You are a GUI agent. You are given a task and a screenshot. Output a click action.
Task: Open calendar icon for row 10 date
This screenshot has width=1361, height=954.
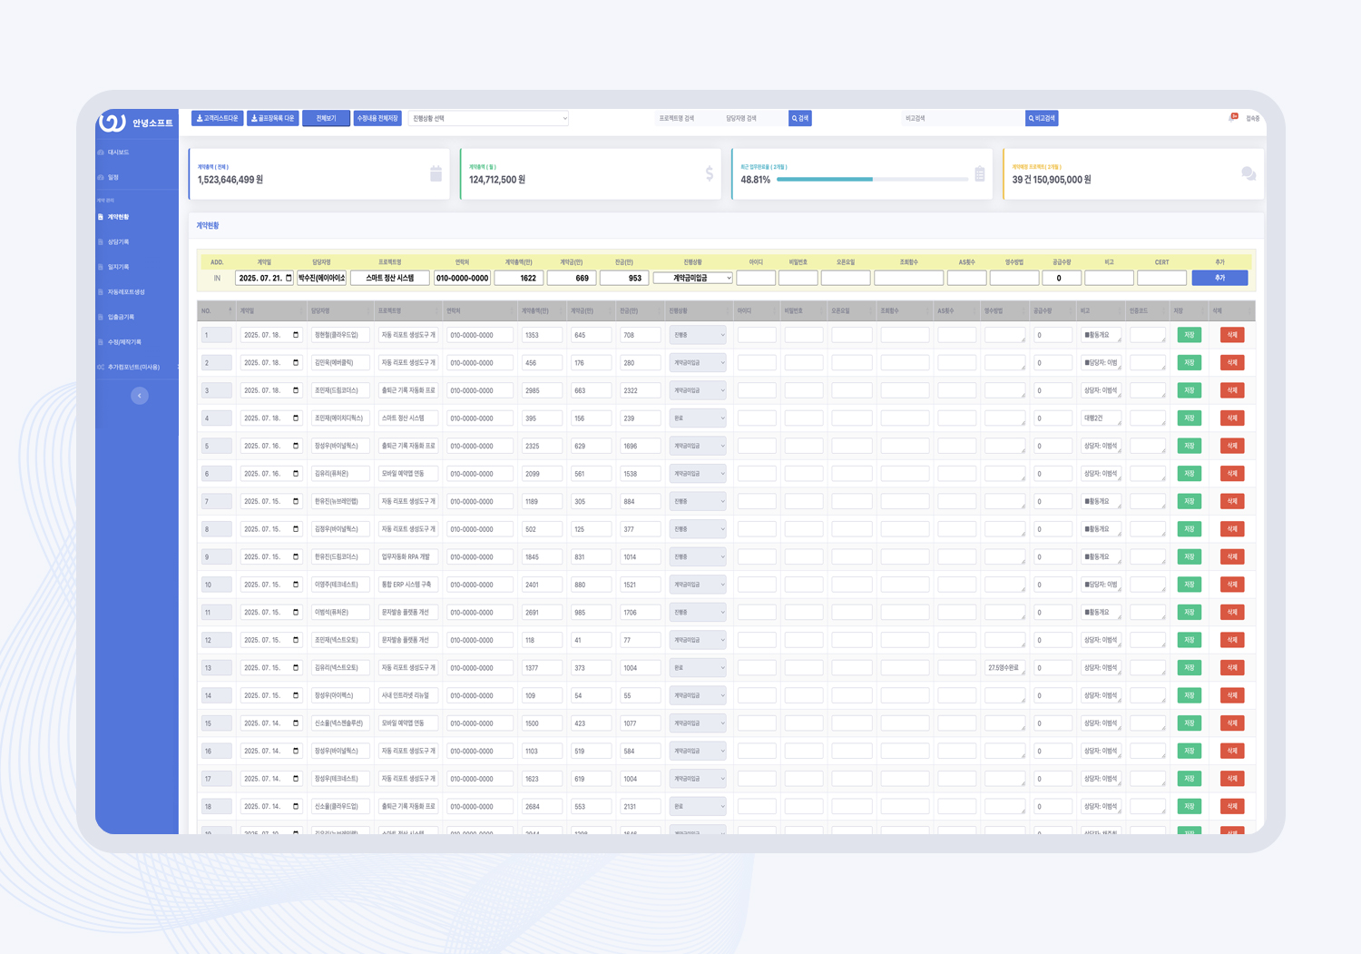pos(296,585)
